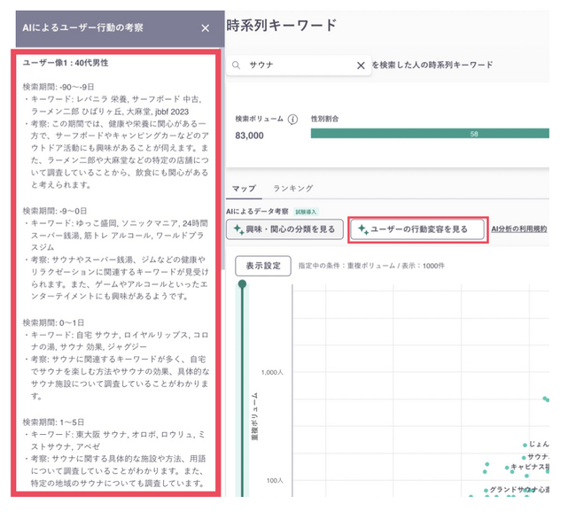Open the AI分析の利用規約 link
The width and height of the screenshot is (576, 519).
coord(518,229)
